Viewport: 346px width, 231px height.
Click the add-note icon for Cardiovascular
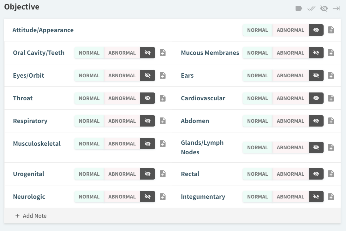tap(331, 98)
